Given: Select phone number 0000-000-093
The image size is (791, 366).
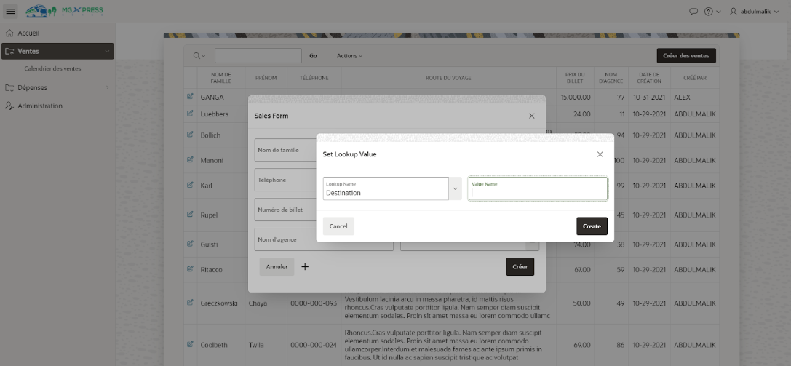Looking at the screenshot, I should [314, 303].
